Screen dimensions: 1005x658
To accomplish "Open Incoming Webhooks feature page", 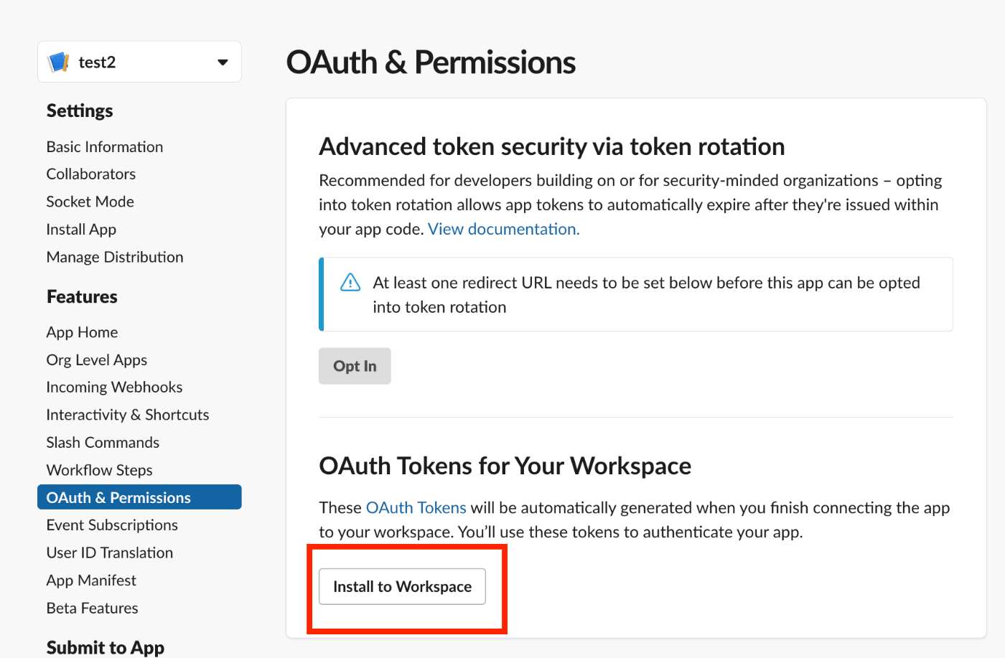I will coord(114,387).
